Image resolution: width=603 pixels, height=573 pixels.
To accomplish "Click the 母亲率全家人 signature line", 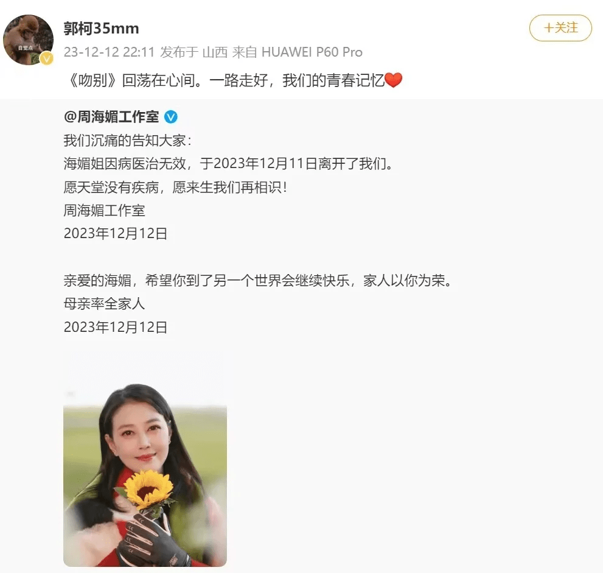I will click(x=104, y=304).
